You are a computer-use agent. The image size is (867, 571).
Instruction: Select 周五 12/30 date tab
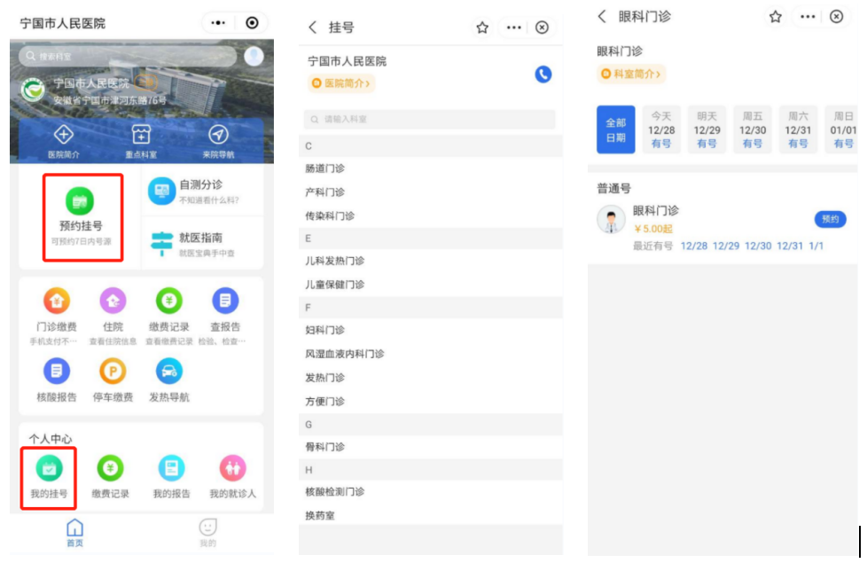click(x=753, y=130)
